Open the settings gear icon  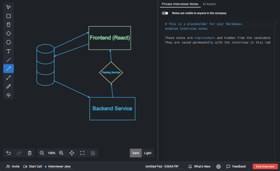[x=218, y=166]
